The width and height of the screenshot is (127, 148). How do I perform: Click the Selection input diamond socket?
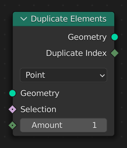click(x=12, y=109)
